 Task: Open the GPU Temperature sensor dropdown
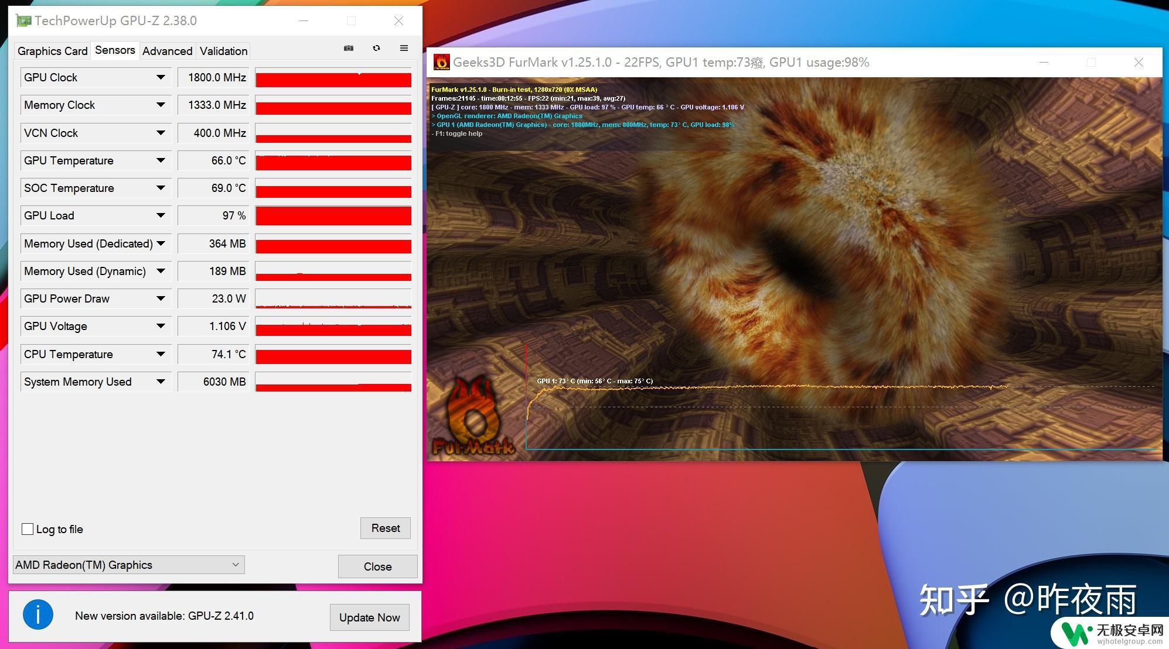pyautogui.click(x=161, y=160)
